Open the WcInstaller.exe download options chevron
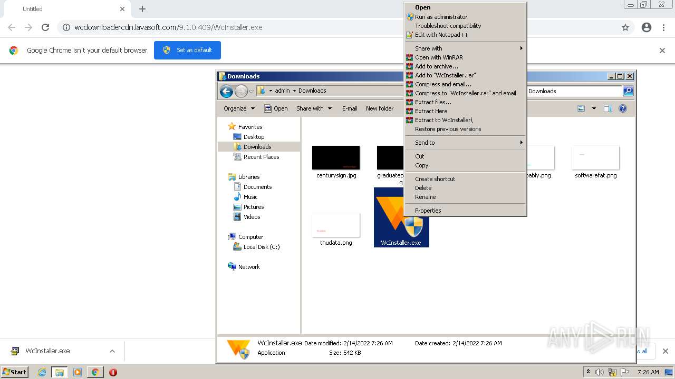Screen dimensions: 675x379 112,351
